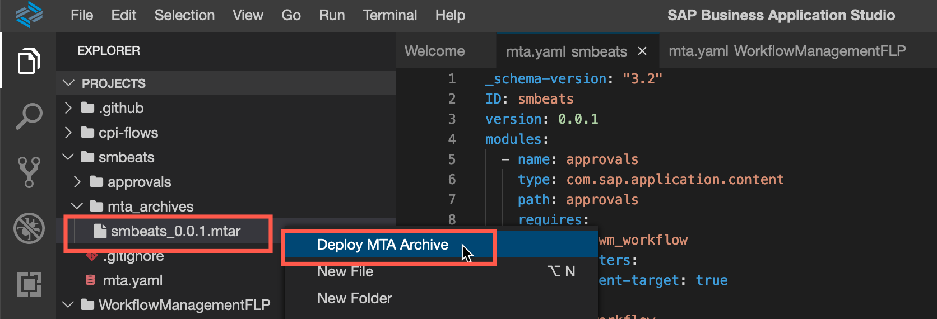The height and width of the screenshot is (319, 937).
Task: Open the Terminal menu
Action: pyautogui.click(x=389, y=15)
